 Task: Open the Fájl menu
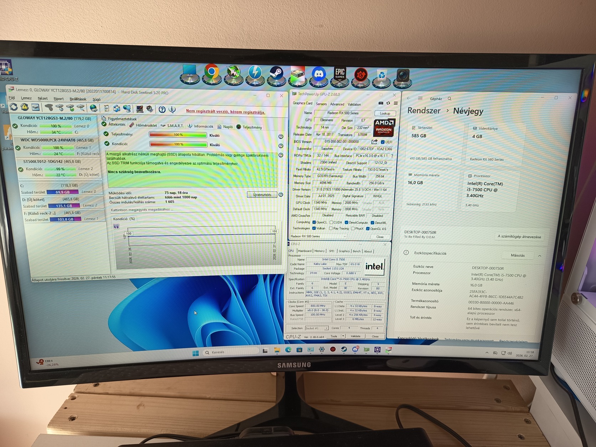[x=12, y=98]
